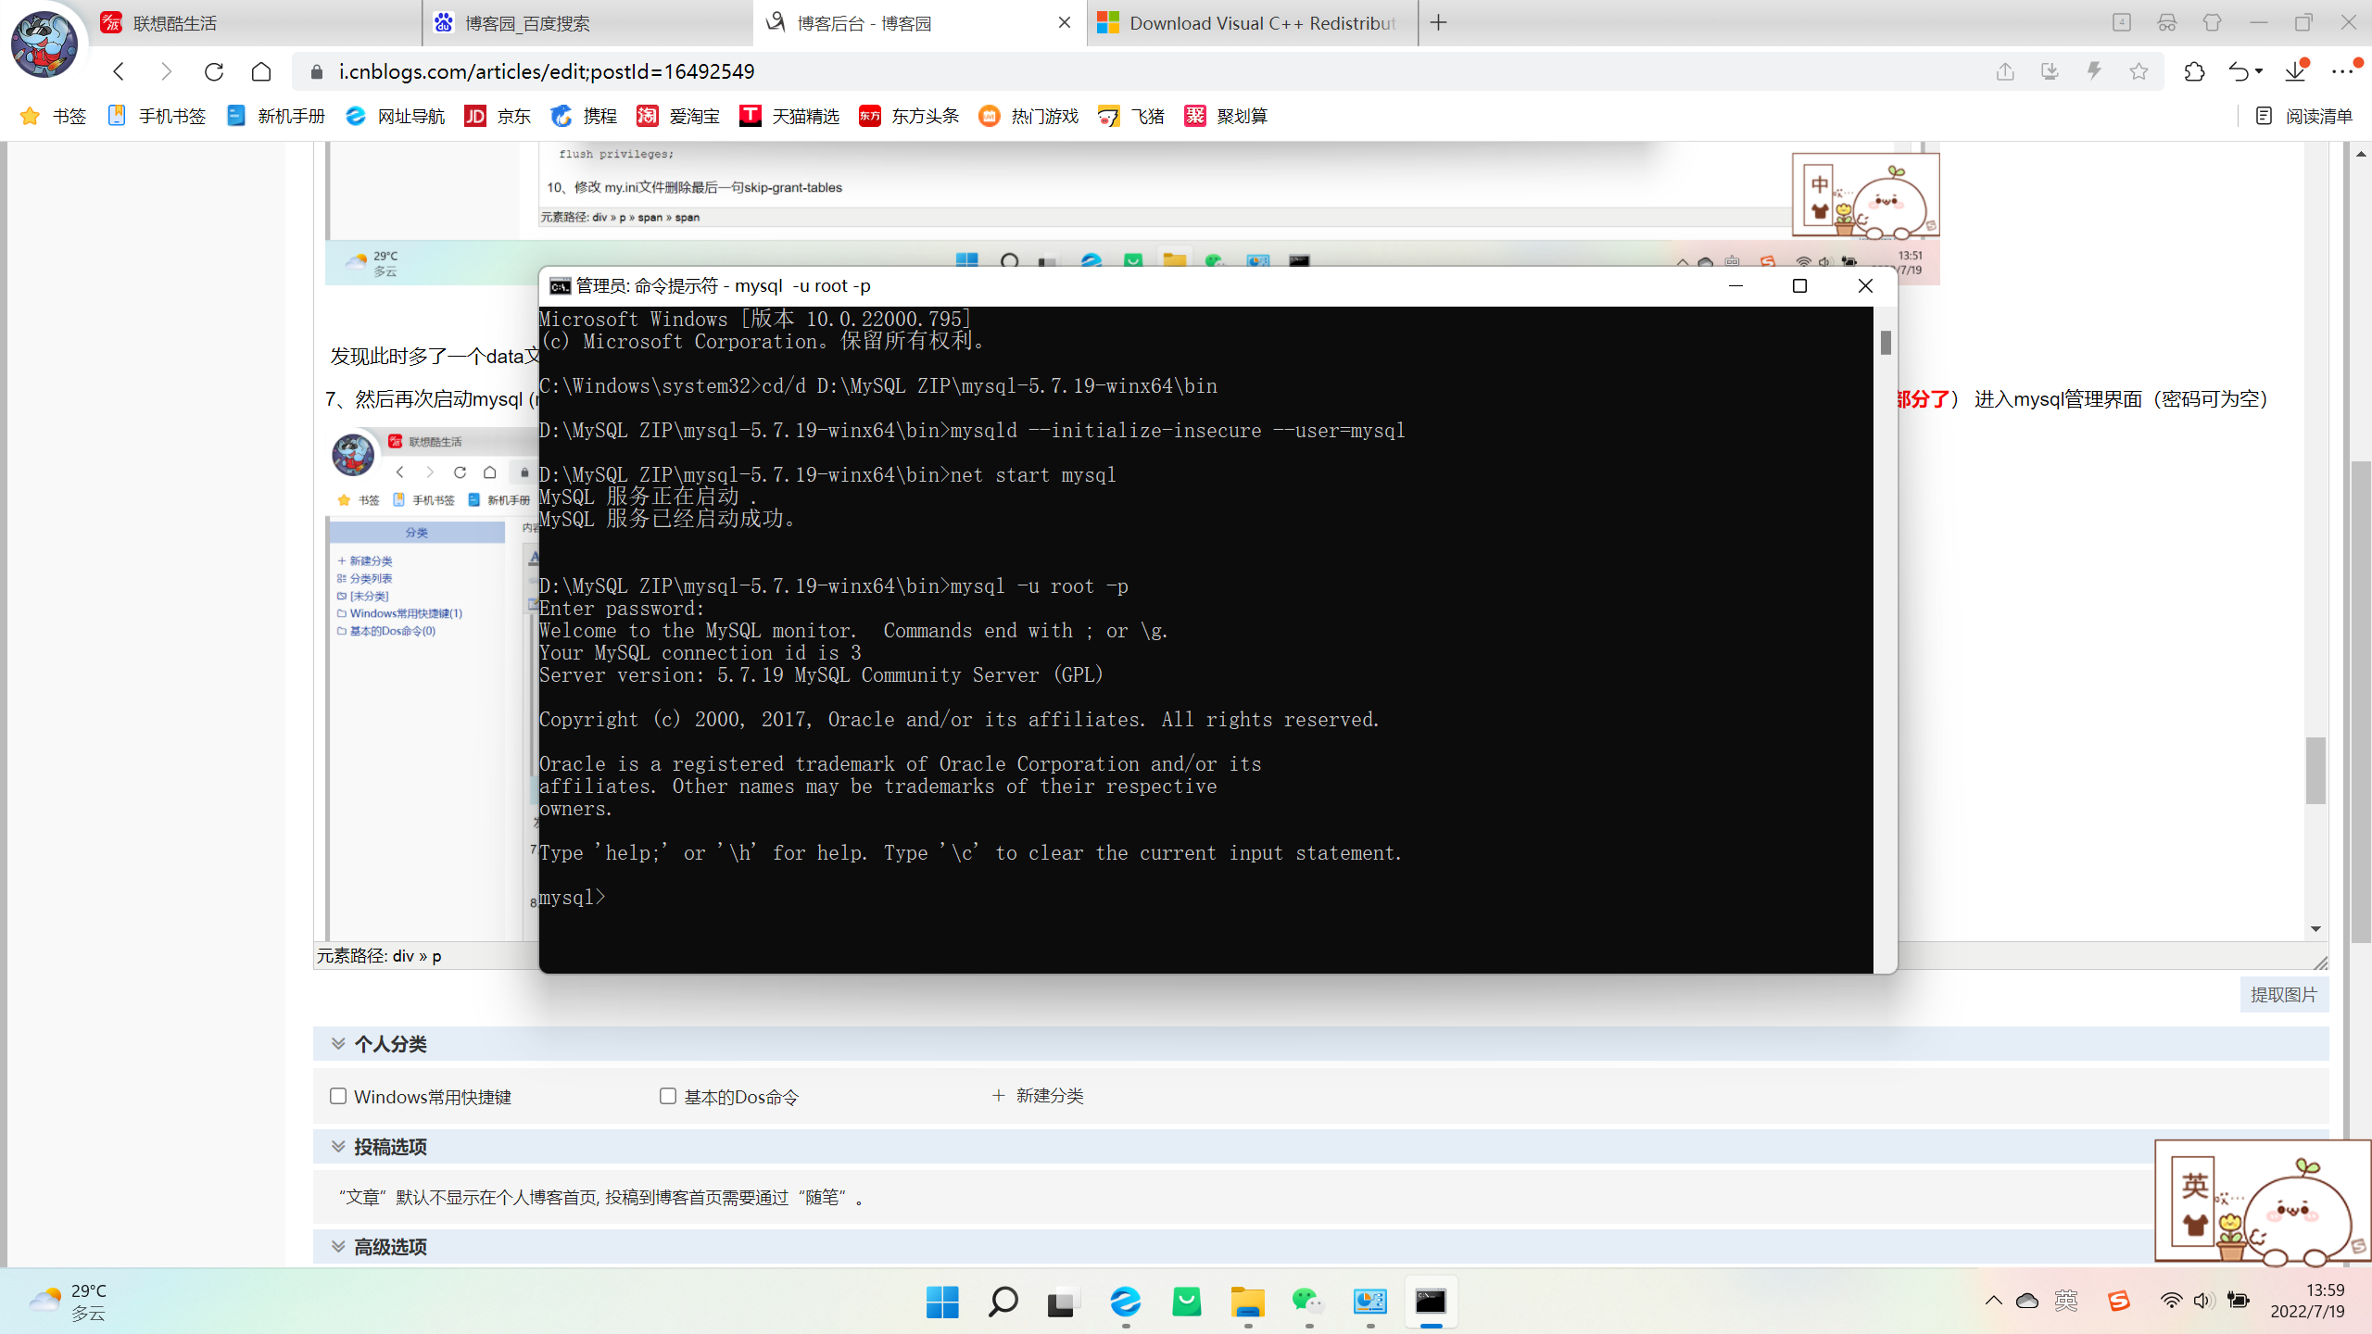Click the favorite star icon in address bar
Viewport: 2372px width, 1334px height.
coord(2139,71)
